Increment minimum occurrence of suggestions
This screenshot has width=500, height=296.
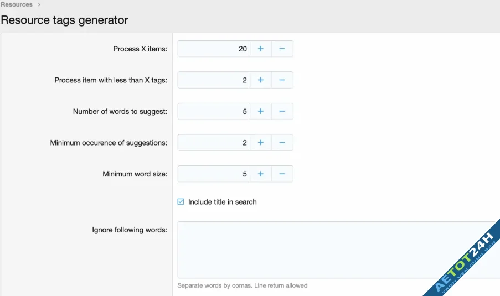point(260,143)
